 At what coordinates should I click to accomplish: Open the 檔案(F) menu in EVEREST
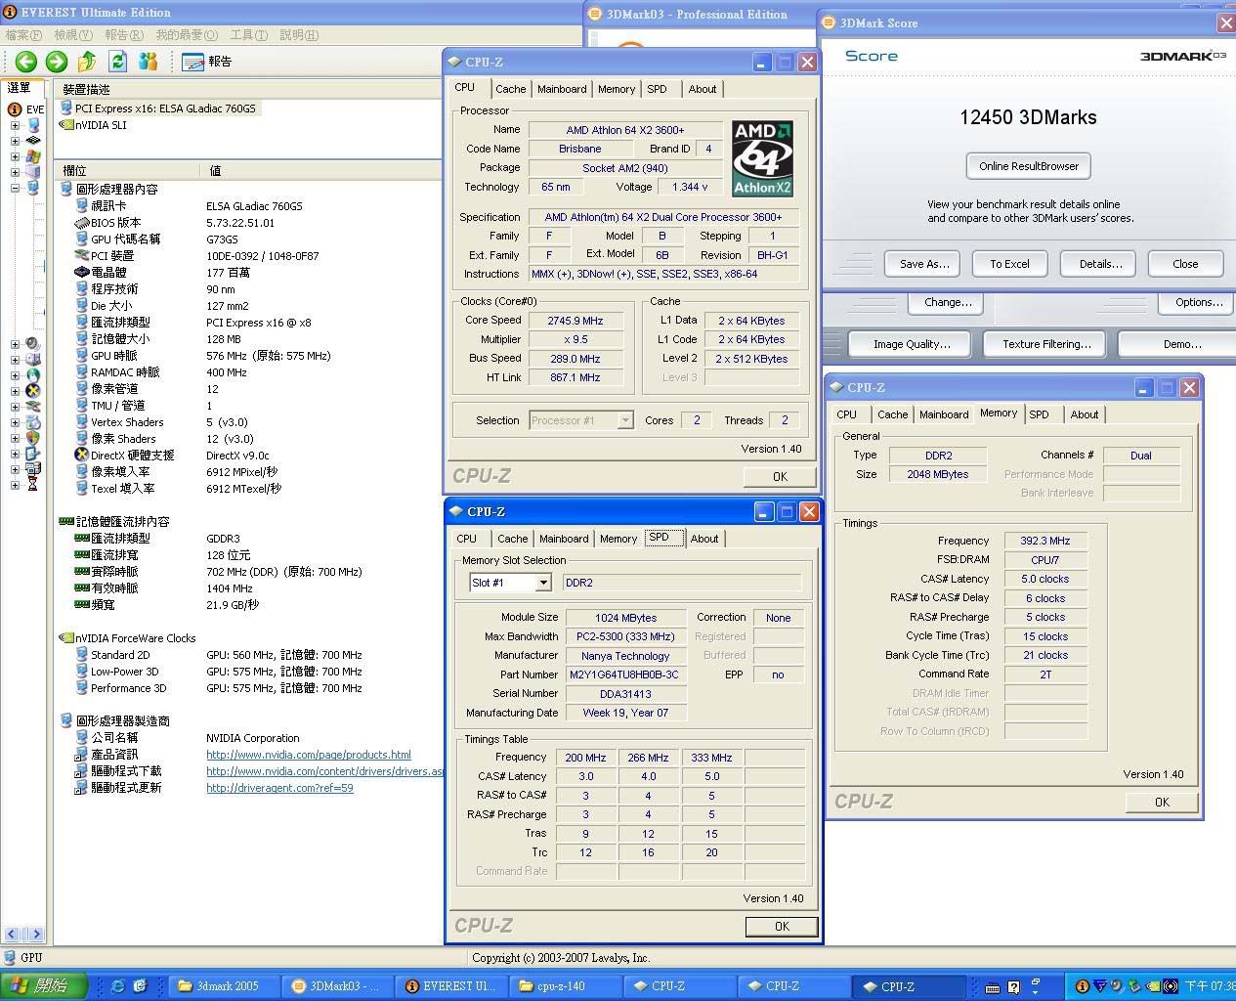point(23,35)
